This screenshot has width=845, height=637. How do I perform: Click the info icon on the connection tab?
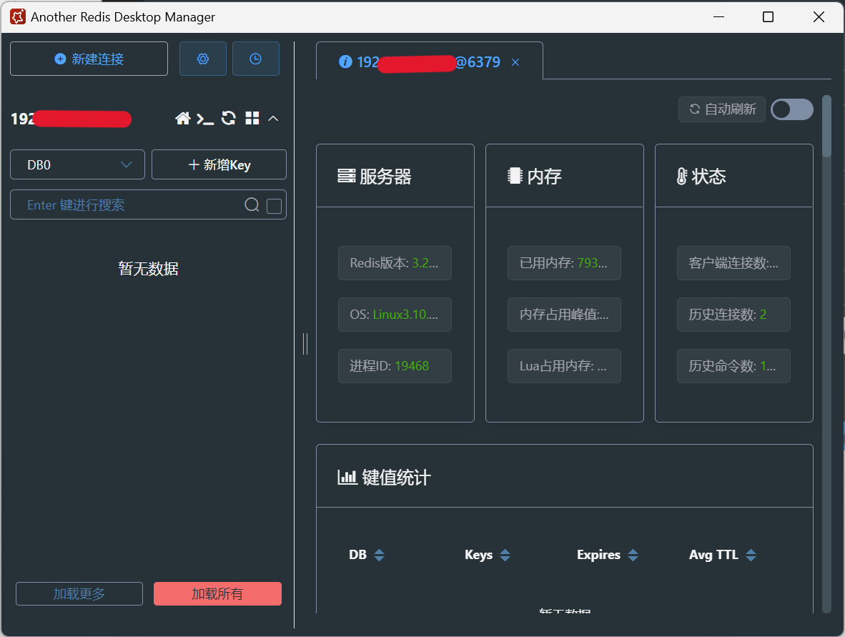click(345, 61)
